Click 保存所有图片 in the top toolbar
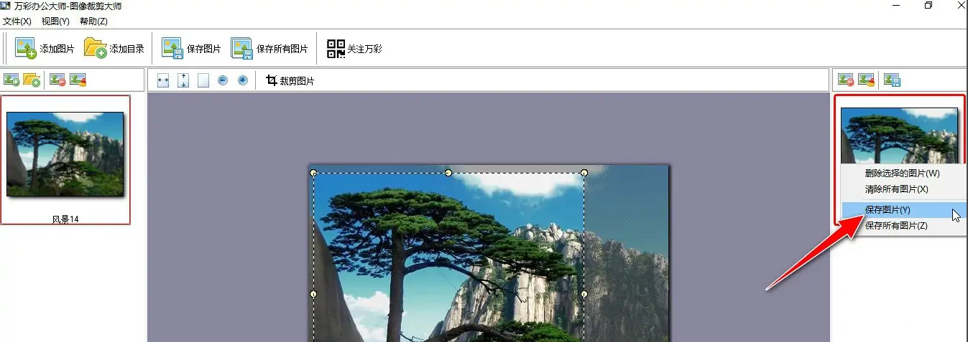 pyautogui.click(x=269, y=49)
